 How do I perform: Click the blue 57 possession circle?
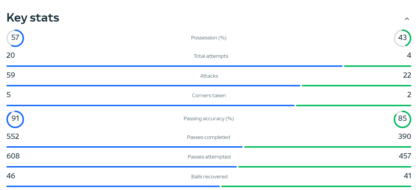click(15, 38)
